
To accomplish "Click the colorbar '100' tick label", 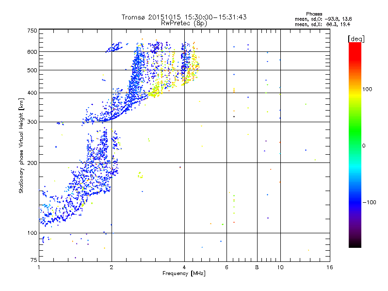I will coord(367,89).
